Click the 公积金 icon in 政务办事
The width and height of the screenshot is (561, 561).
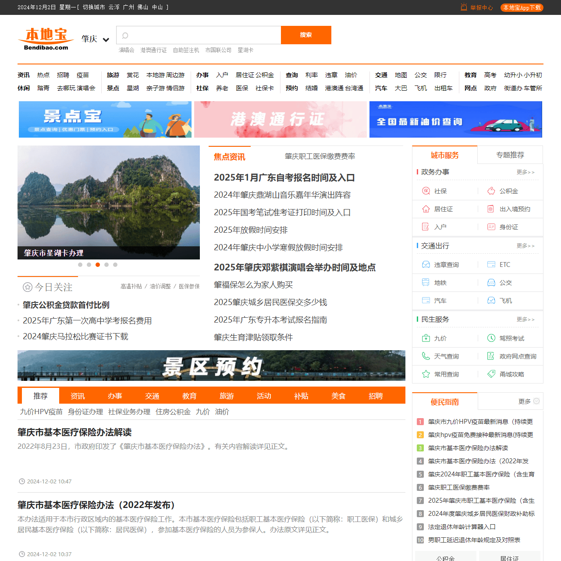(490, 191)
